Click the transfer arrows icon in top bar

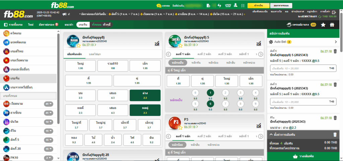click(x=219, y=5)
